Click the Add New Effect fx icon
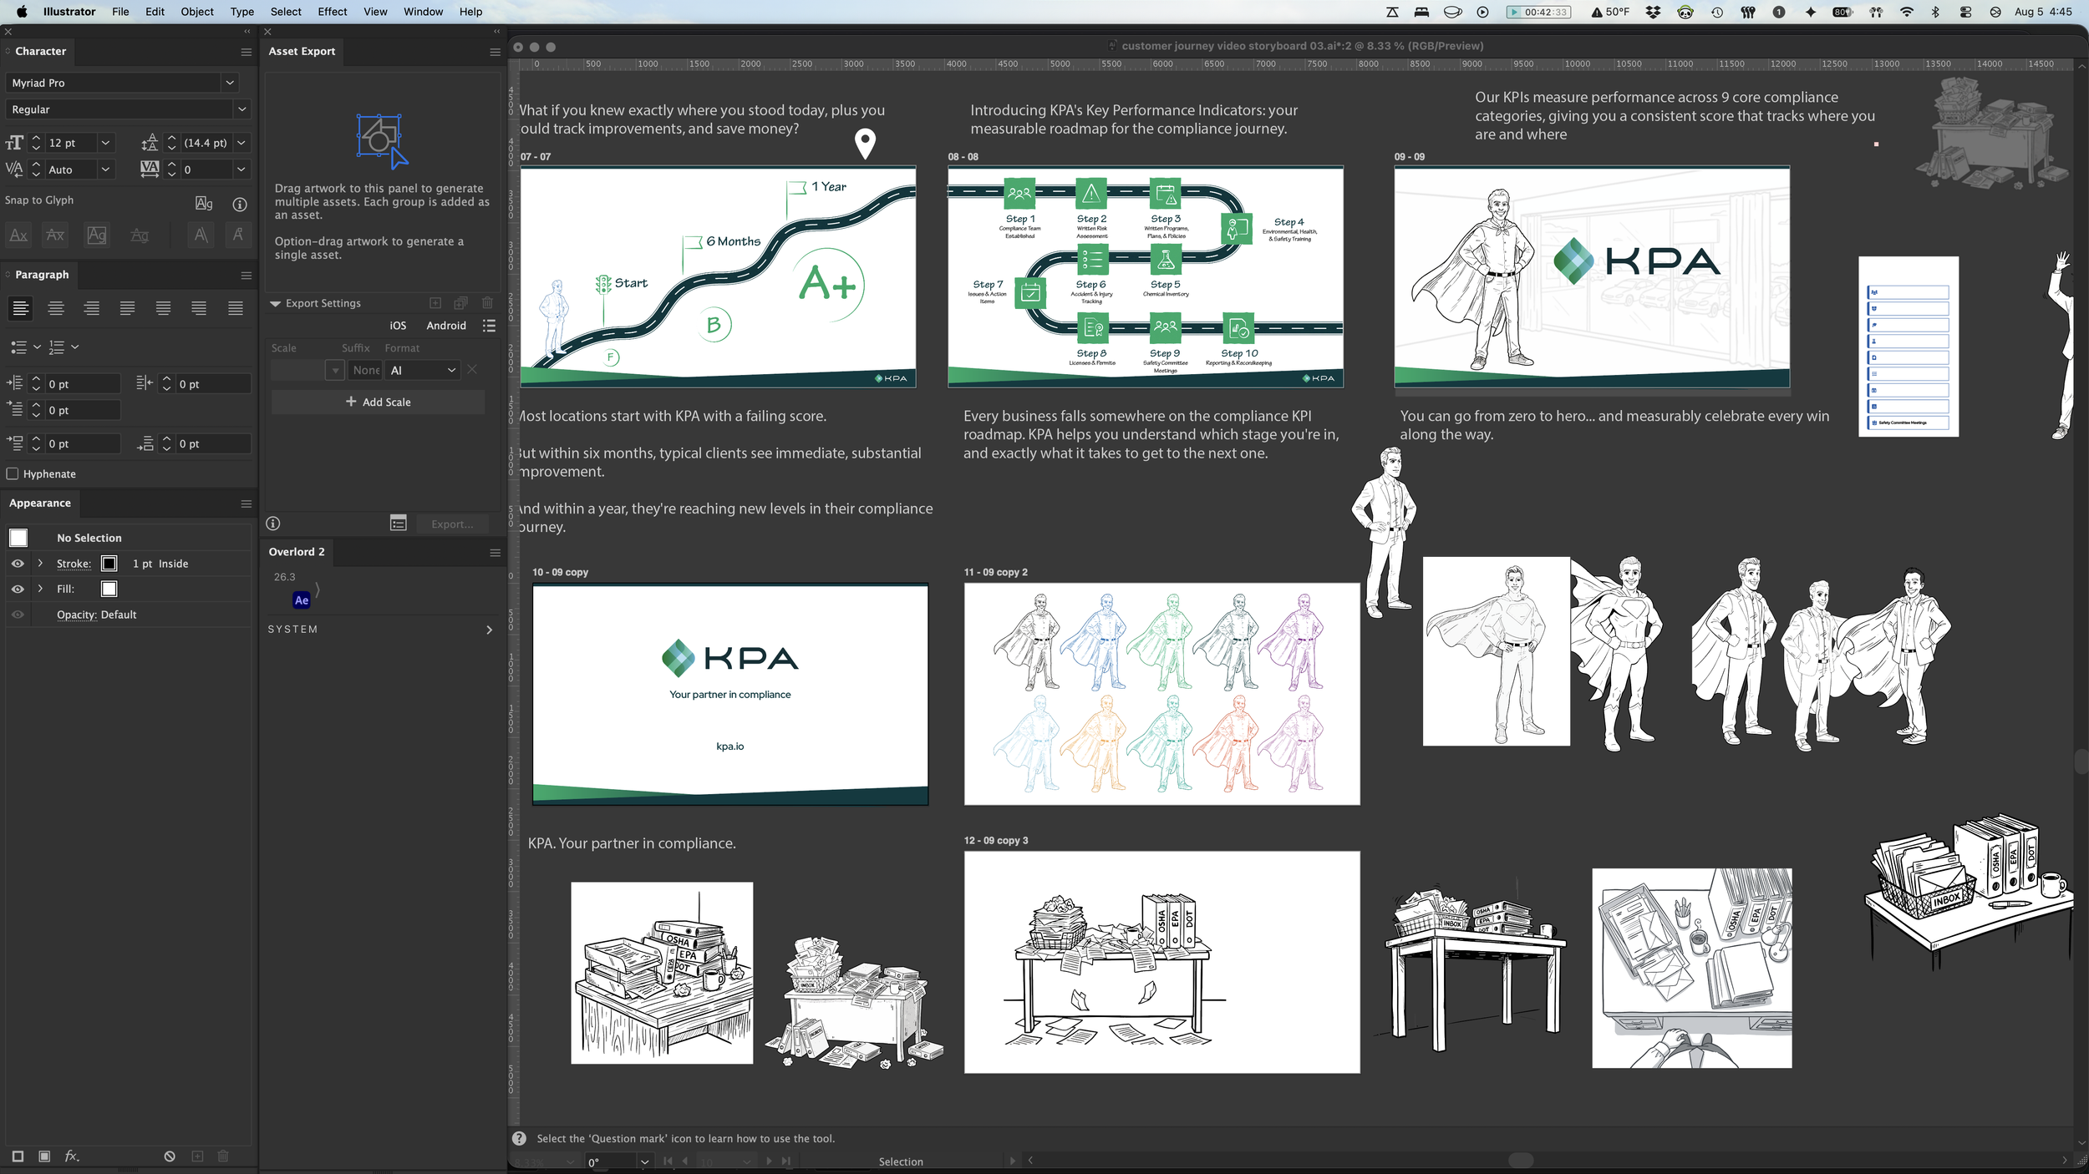The image size is (2089, 1174). point(72,1156)
